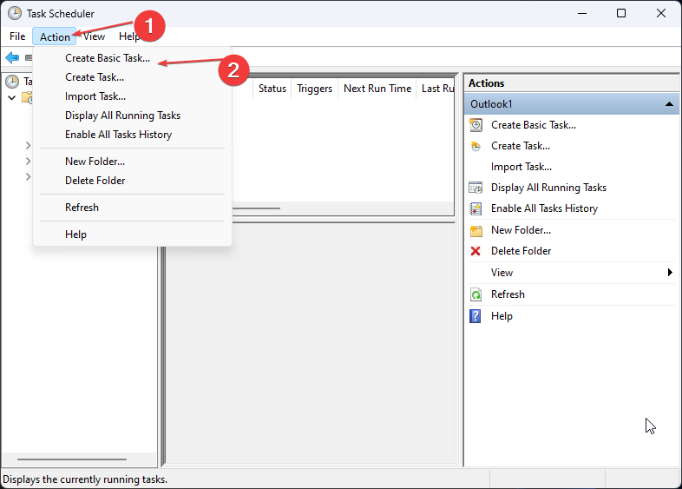
Task: Click the Triggers column header
Action: tap(314, 89)
